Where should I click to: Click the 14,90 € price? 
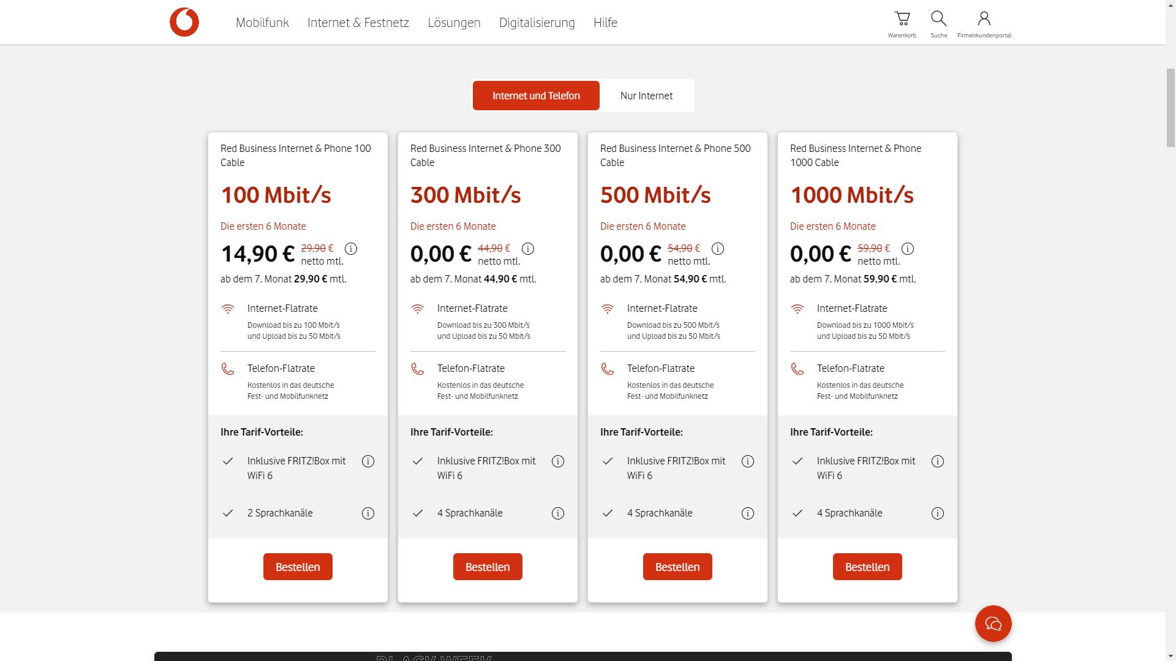[x=258, y=254]
